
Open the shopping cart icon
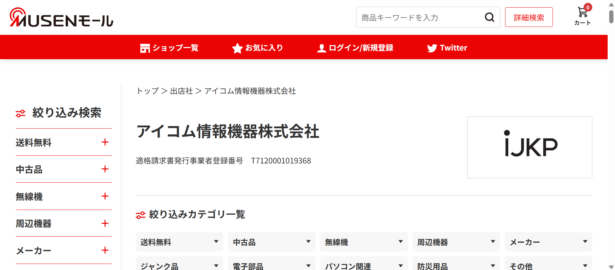582,13
